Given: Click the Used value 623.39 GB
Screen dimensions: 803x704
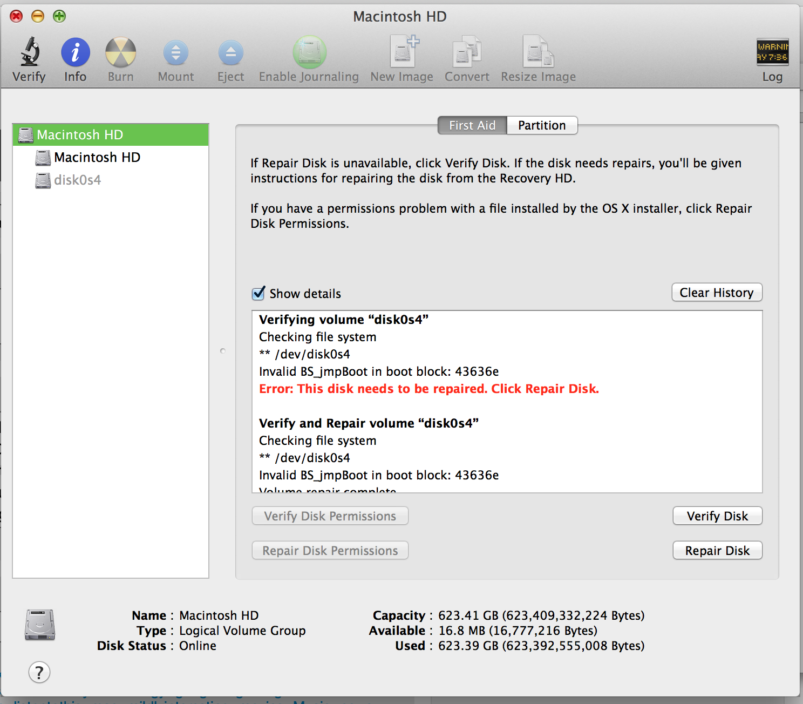Looking at the screenshot, I should click(541, 646).
